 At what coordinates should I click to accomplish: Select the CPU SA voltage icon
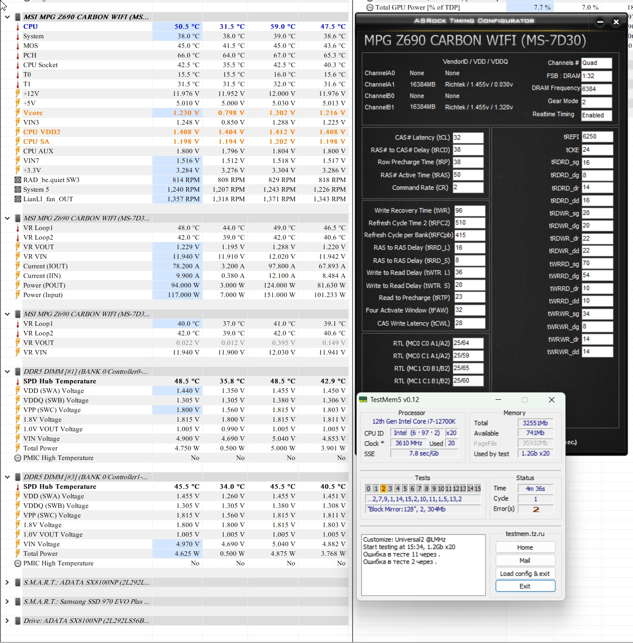[18, 141]
